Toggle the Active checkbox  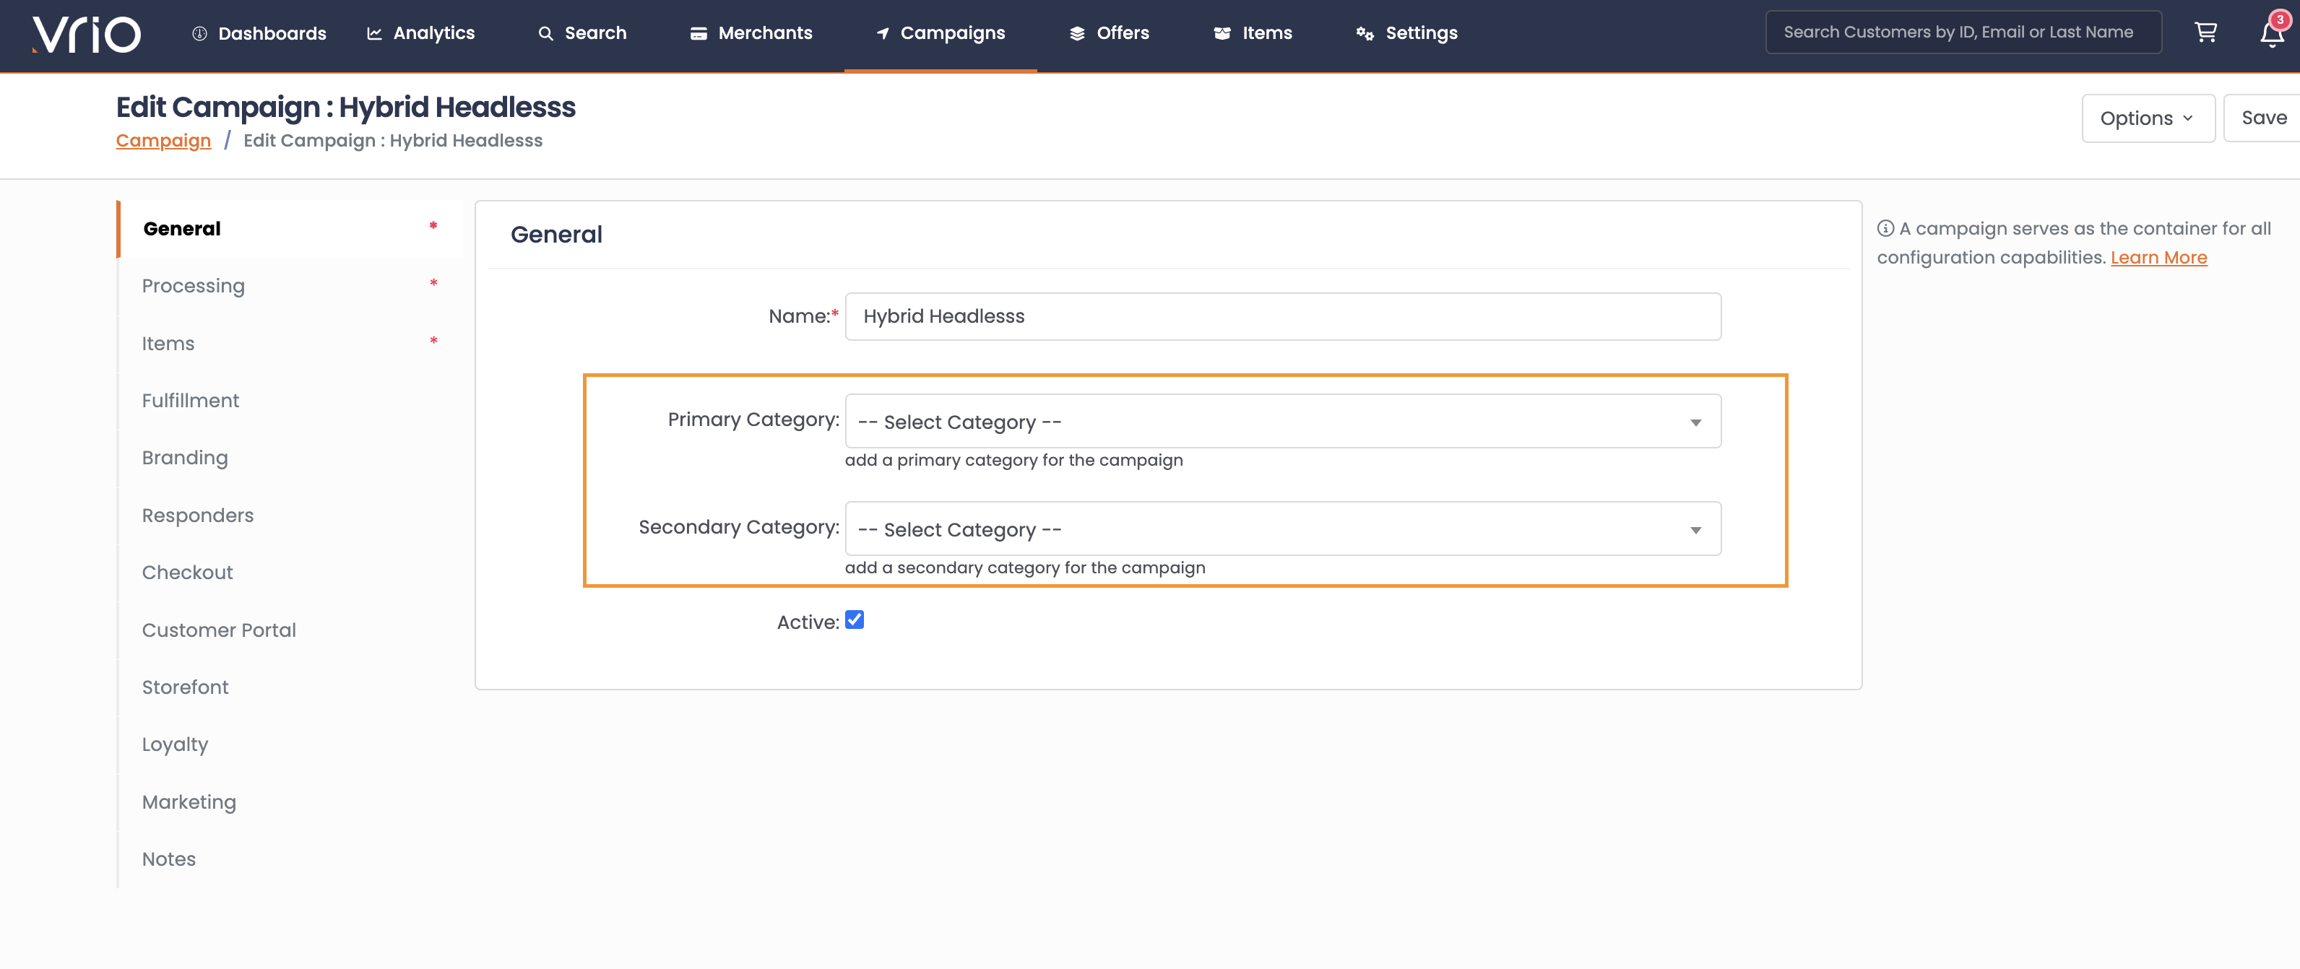coord(855,620)
